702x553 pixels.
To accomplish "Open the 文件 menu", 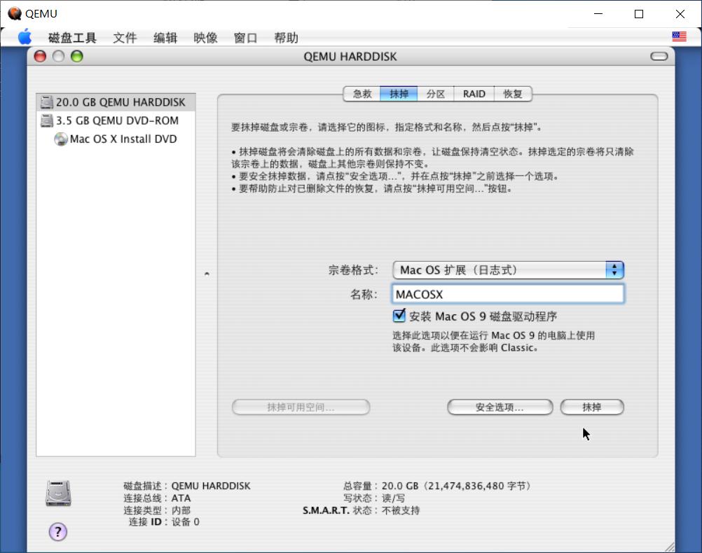I will coord(125,38).
